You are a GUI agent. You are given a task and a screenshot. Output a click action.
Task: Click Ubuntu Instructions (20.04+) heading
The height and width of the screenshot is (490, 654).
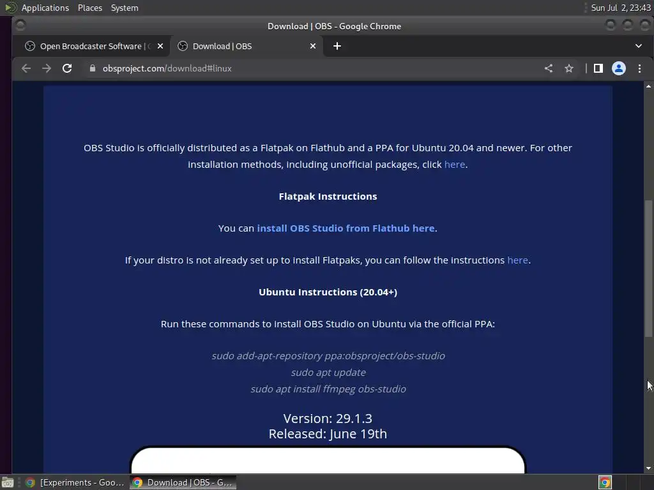point(328,292)
